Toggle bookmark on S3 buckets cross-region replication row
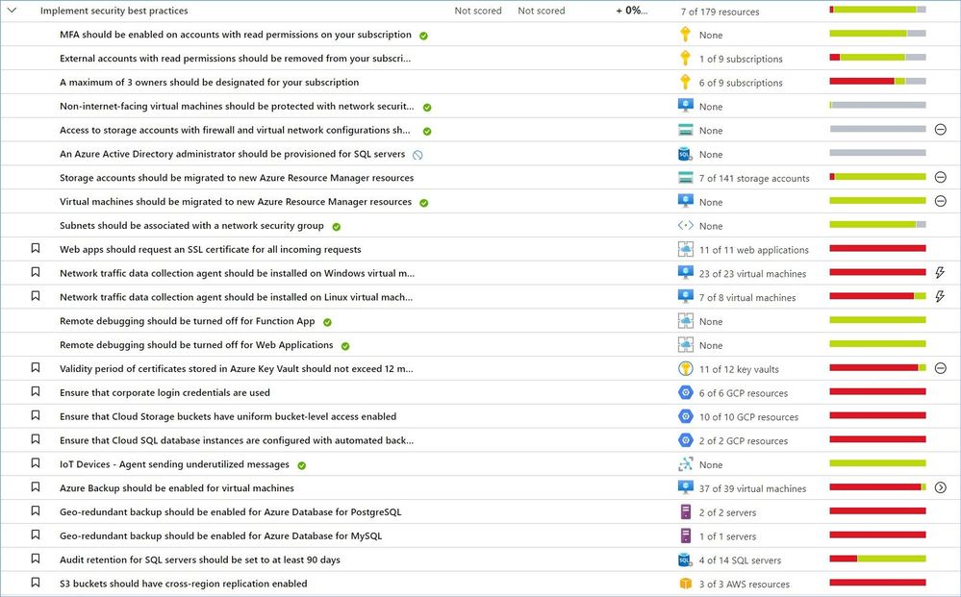Viewport: 961px width, 597px height. coord(36,584)
